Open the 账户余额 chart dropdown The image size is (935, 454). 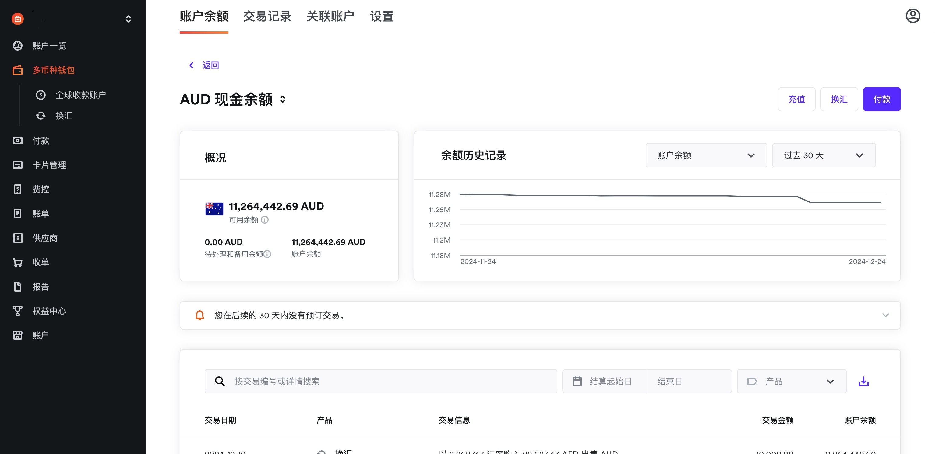point(706,155)
